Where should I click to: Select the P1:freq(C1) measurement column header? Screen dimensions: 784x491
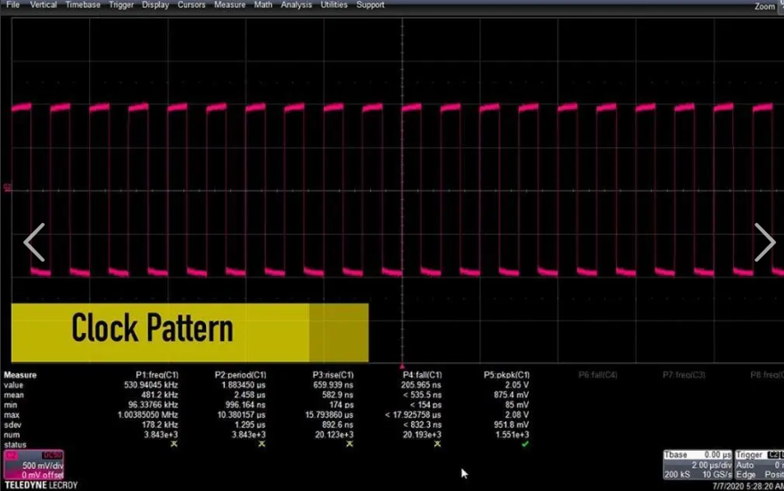(159, 375)
